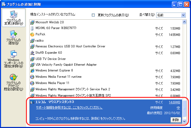The height and width of the screenshot is (128, 191).
Task: Click Windows Rights Management Service Pack 2 icon
Action: pos(32,89)
